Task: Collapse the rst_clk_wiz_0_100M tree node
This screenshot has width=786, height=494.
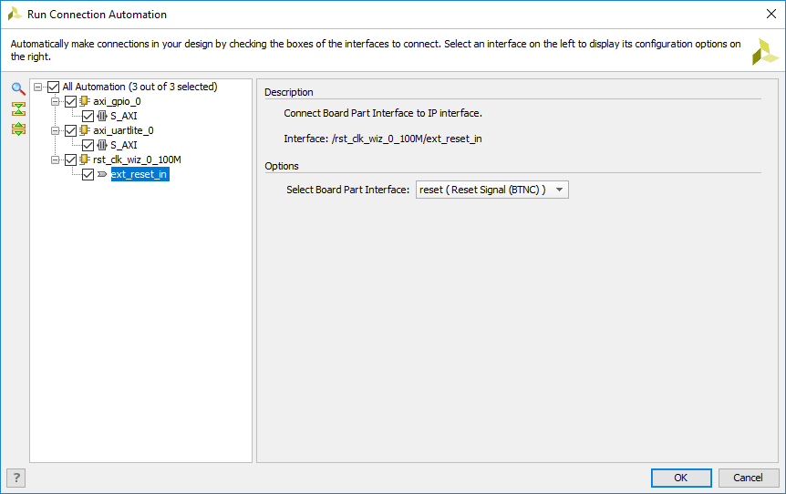Action: coord(55,160)
